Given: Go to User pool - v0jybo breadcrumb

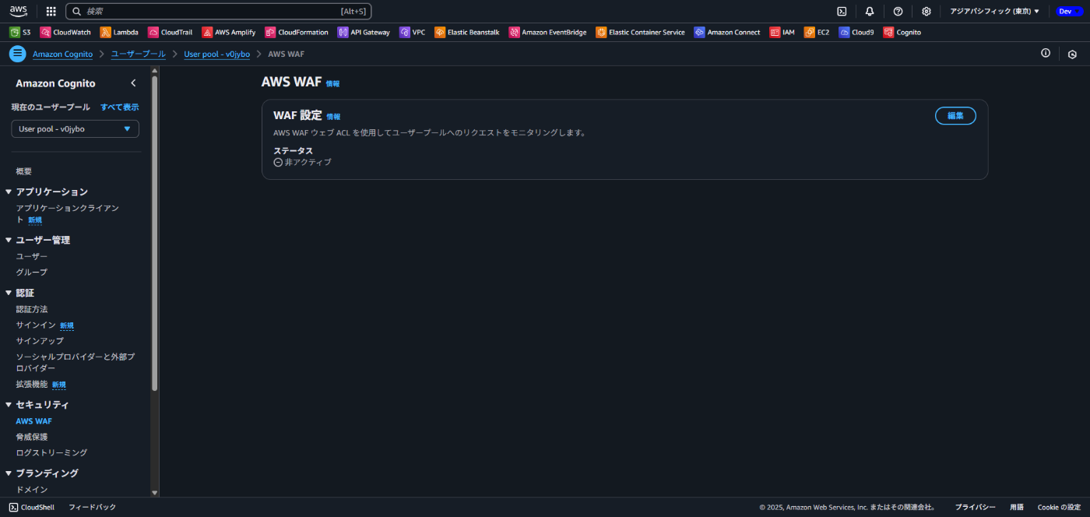Looking at the screenshot, I should tap(217, 55).
